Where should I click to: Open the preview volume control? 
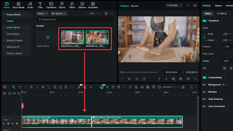coord(188,79)
